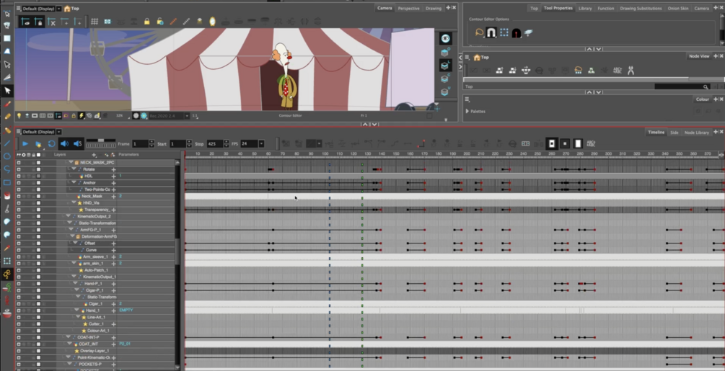
Task: Open the Onion Skin tab
Action: (678, 9)
